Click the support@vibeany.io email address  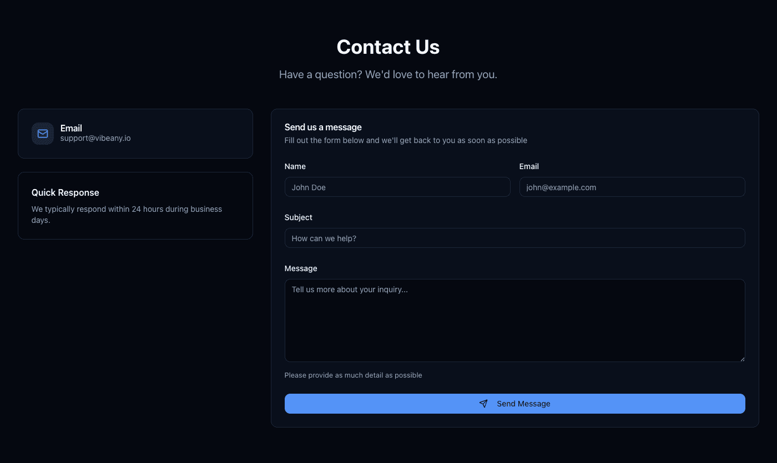click(95, 138)
